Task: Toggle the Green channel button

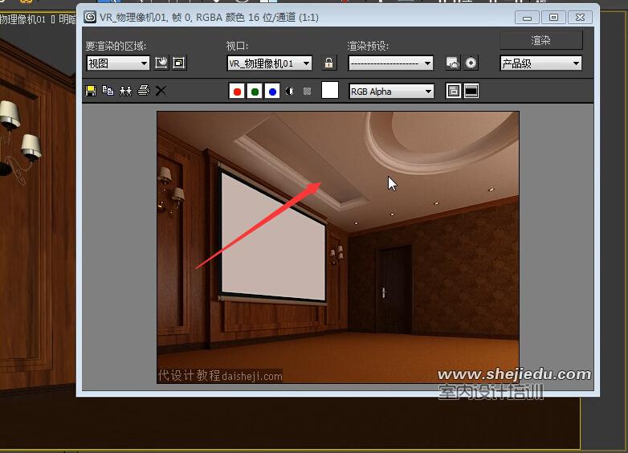Action: point(255,92)
